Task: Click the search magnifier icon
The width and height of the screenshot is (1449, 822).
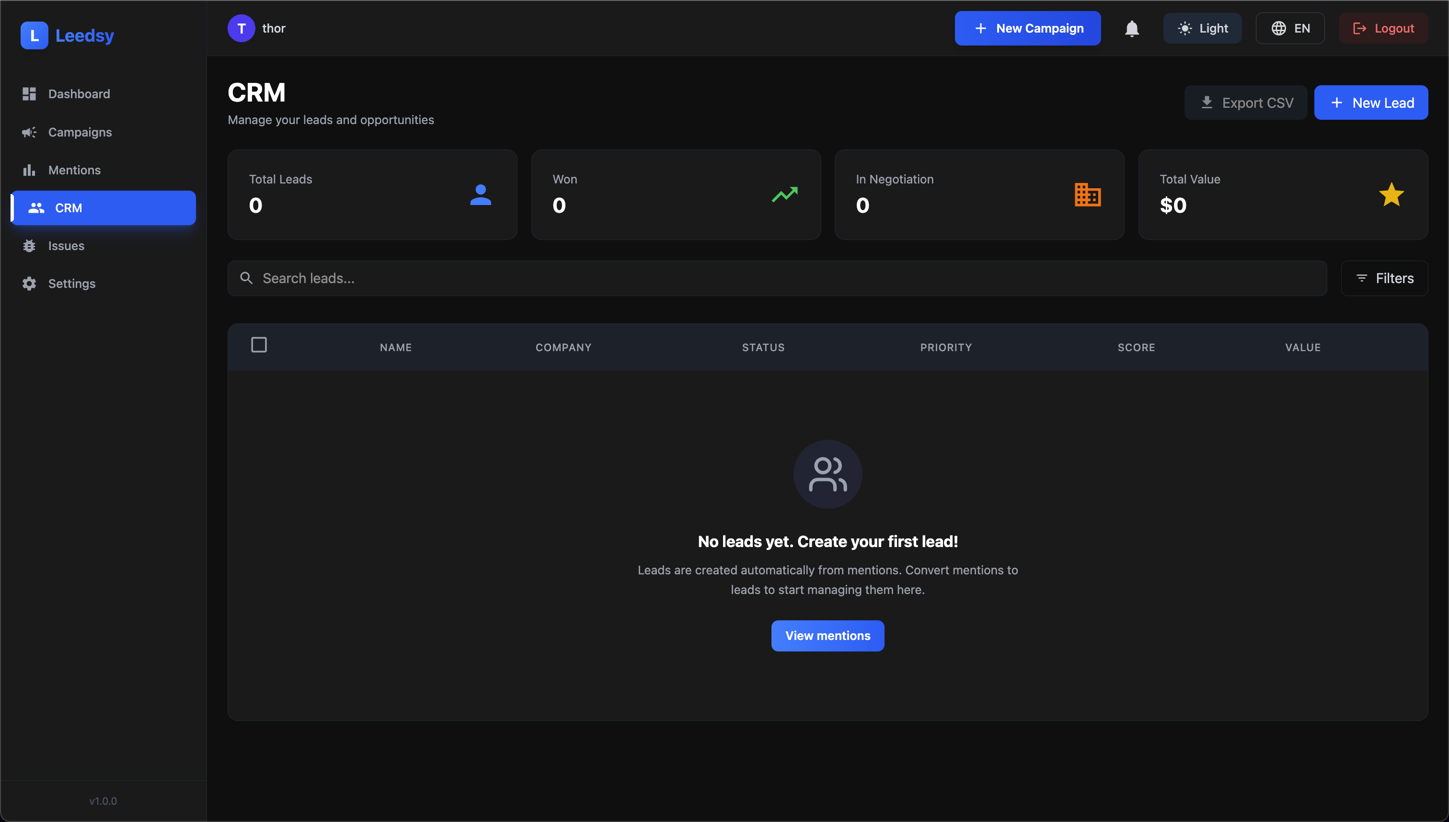Action: 246,278
